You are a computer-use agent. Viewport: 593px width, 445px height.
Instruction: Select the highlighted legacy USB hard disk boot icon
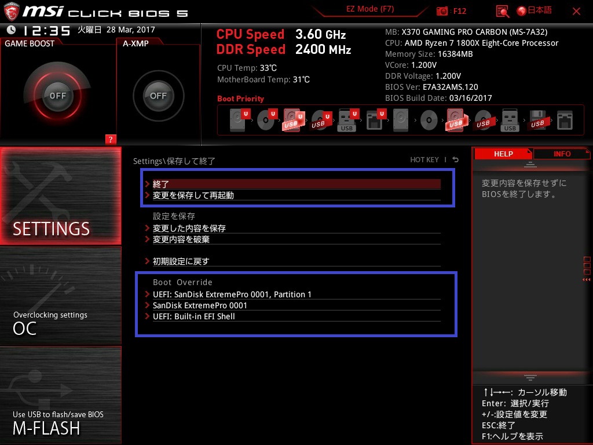coord(456,121)
